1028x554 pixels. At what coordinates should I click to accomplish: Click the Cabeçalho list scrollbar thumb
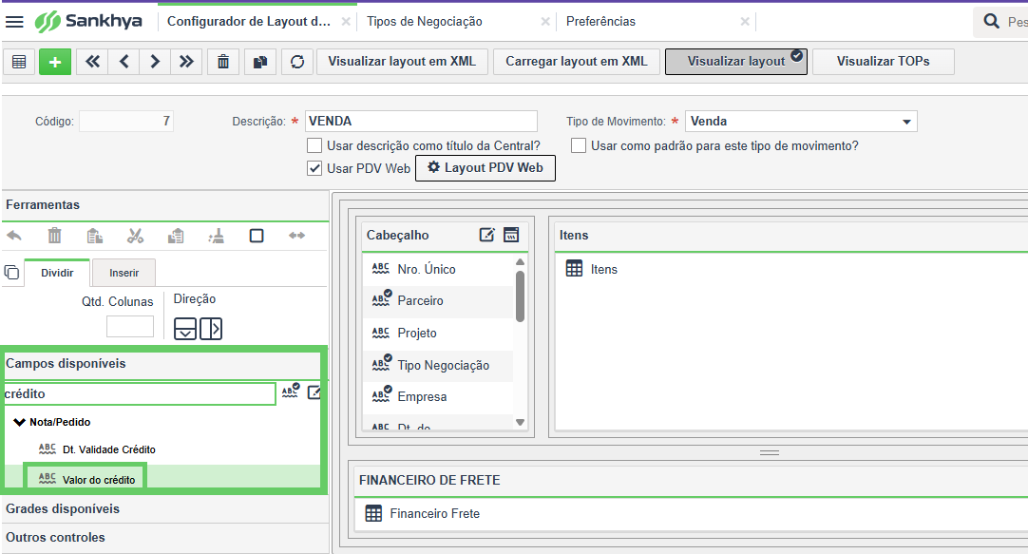point(520,296)
